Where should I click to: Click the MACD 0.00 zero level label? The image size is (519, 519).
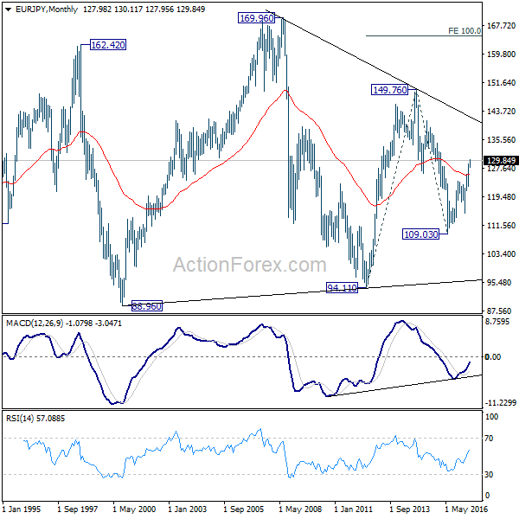tap(493, 356)
